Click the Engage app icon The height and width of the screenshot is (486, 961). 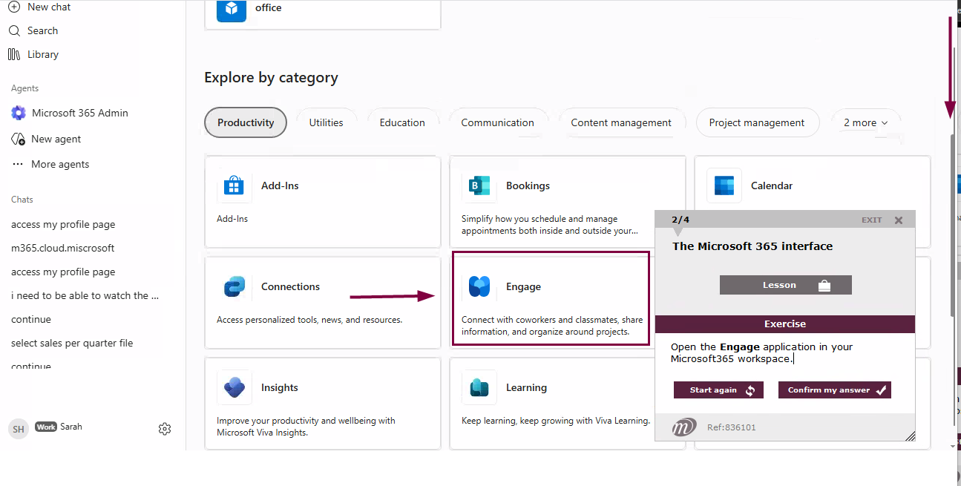479,286
